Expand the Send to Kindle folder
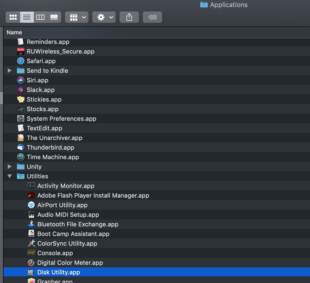Viewport: 310px width, 283px height. (x=10, y=70)
